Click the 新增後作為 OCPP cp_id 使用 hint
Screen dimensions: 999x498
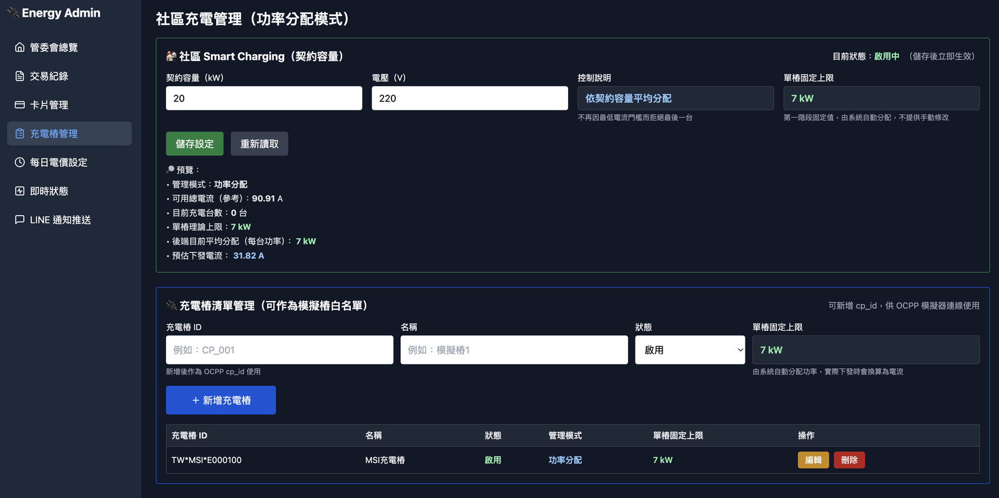pyautogui.click(x=214, y=371)
